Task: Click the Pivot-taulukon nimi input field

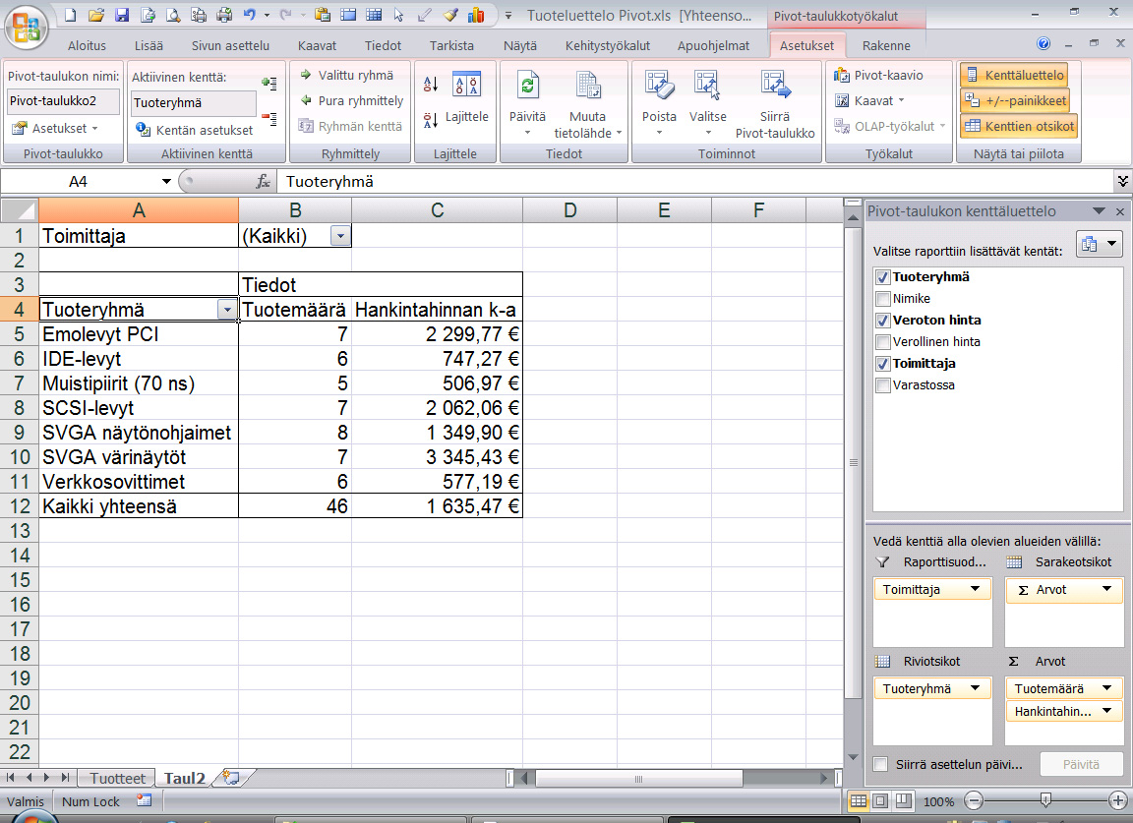Action: [63, 101]
